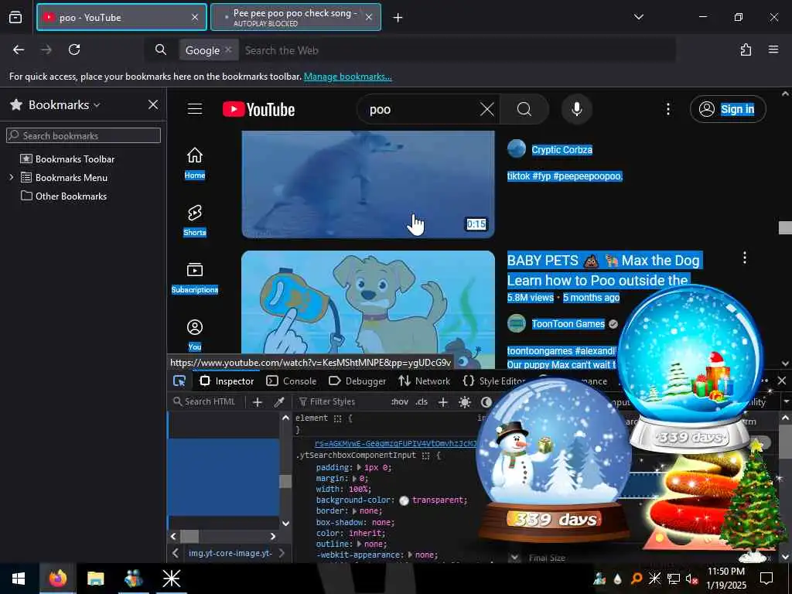Switch to the Style Editor tab

coord(494,381)
